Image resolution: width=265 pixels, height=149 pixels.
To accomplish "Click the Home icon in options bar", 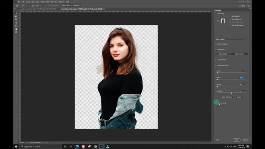I will click(x=17, y=5).
